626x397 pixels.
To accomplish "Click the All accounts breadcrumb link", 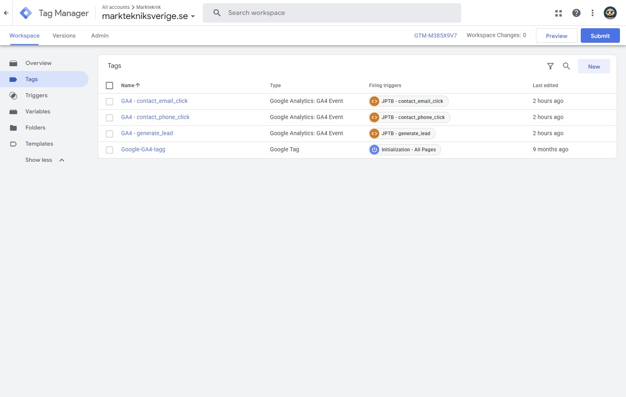I will 116,7.
